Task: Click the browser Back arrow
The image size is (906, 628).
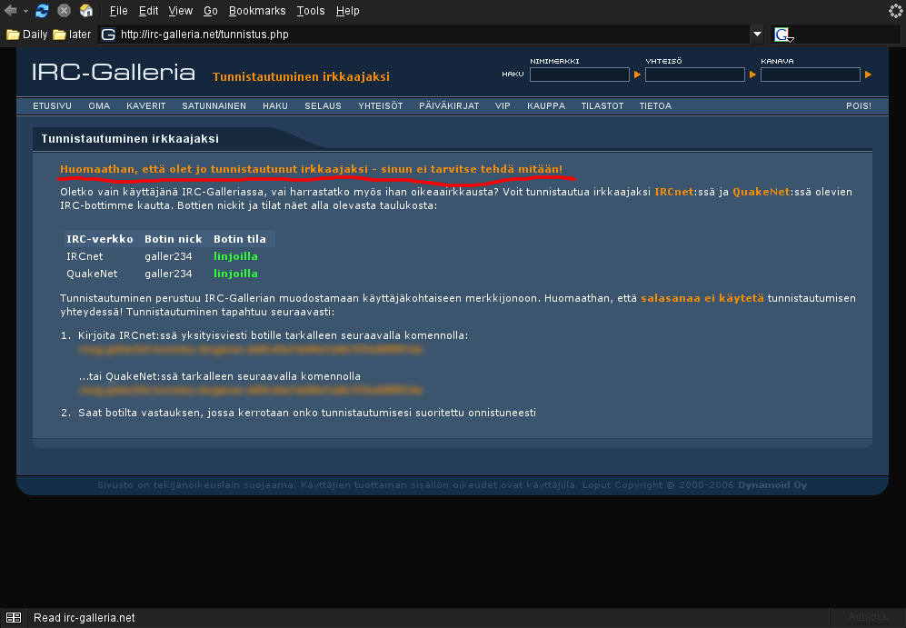Action: pos(10,10)
